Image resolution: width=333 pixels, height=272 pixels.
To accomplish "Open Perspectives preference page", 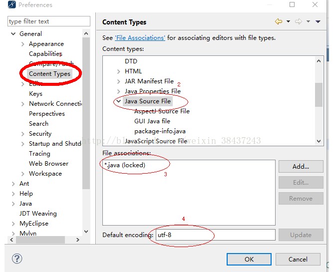I will coord(47,114).
